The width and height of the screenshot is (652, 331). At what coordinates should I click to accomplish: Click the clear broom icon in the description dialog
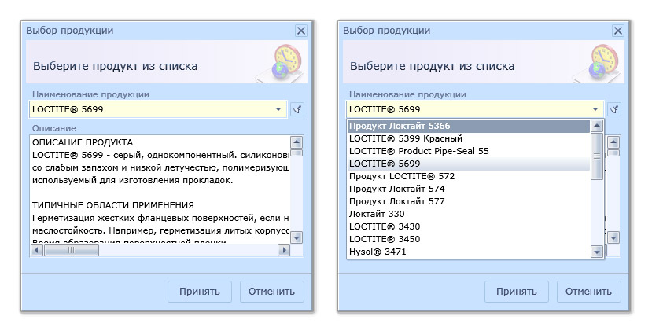point(297,110)
